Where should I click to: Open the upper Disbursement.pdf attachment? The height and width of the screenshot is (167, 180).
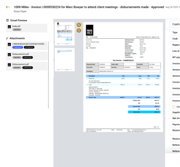(27, 56)
